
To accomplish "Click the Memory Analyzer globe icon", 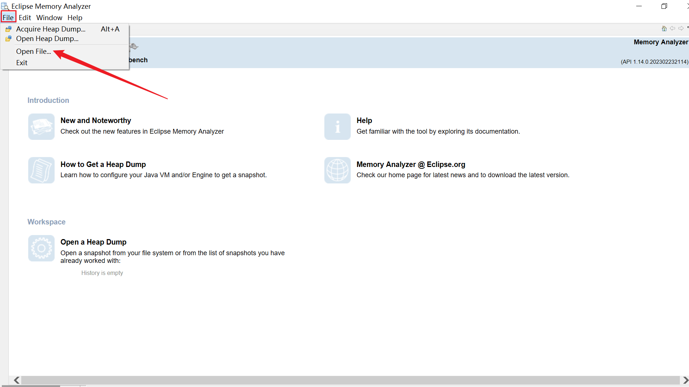I will click(x=337, y=170).
